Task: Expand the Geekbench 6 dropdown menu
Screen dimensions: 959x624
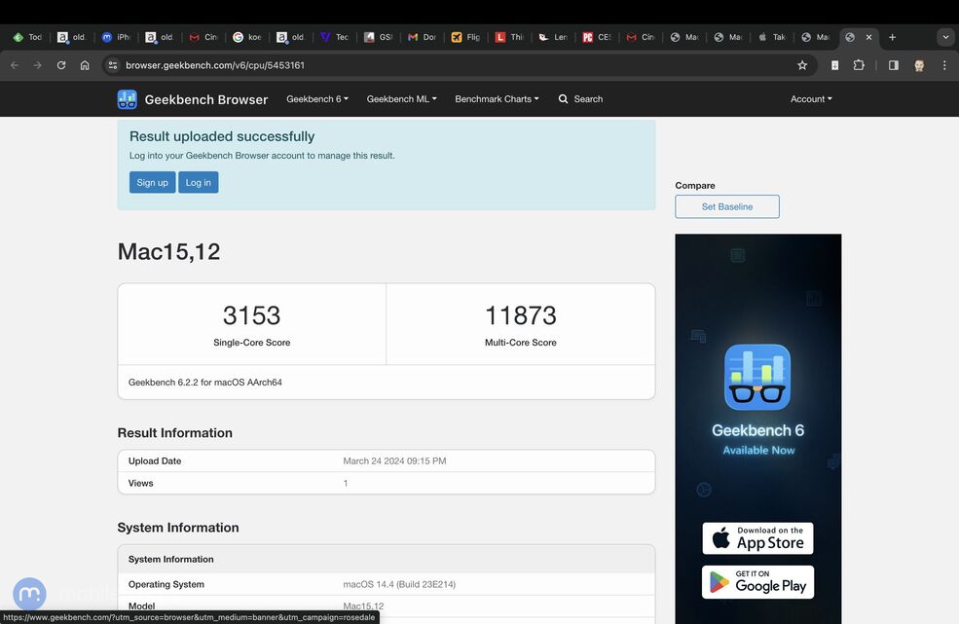Action: [x=316, y=99]
